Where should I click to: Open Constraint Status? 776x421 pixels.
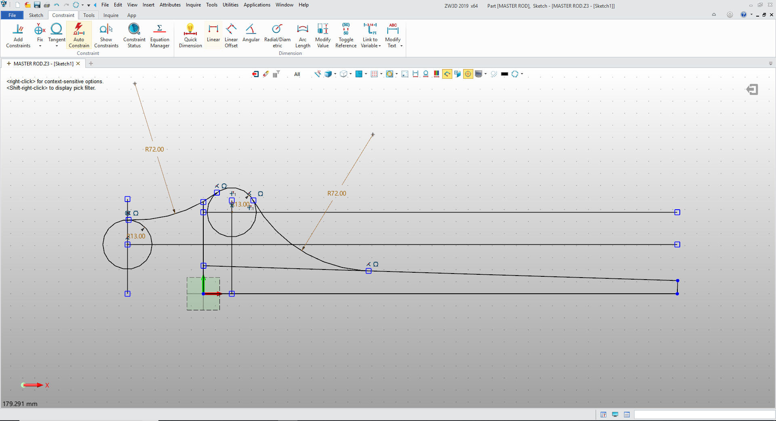134,36
